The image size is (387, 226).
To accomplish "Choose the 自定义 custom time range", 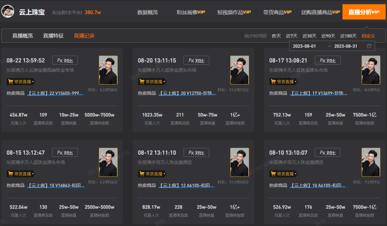I will coord(368,36).
